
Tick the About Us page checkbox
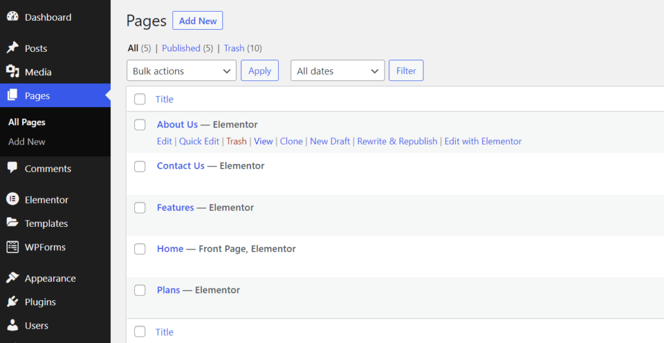(140, 124)
